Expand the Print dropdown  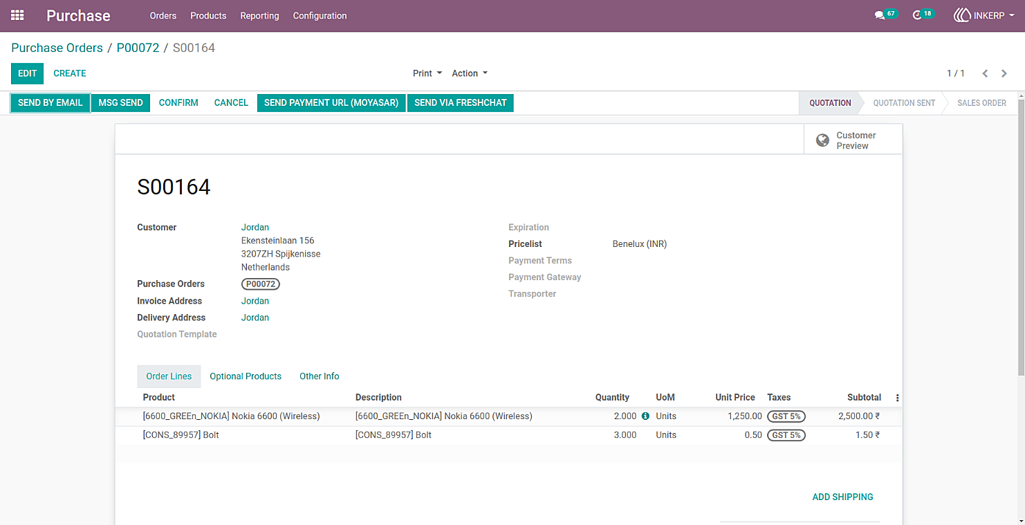[427, 73]
